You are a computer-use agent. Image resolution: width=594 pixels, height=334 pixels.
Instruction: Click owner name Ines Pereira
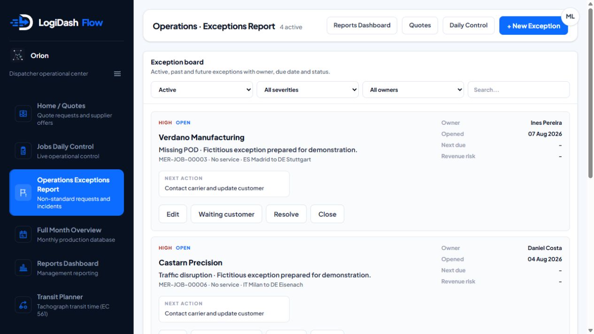click(546, 123)
